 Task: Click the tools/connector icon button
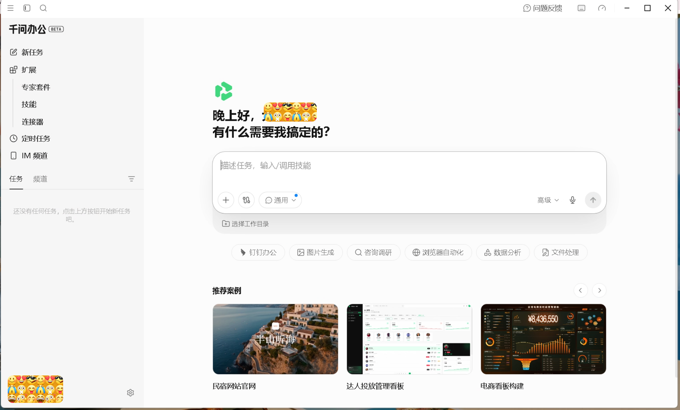tap(246, 200)
